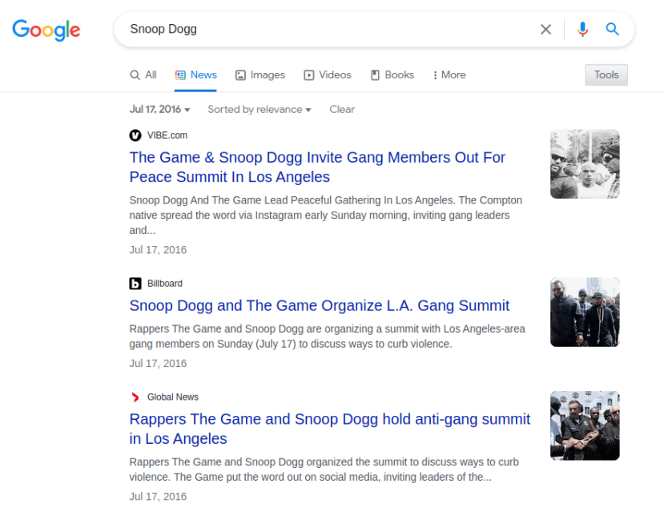Click the Billboard article thumbnail image

point(584,312)
